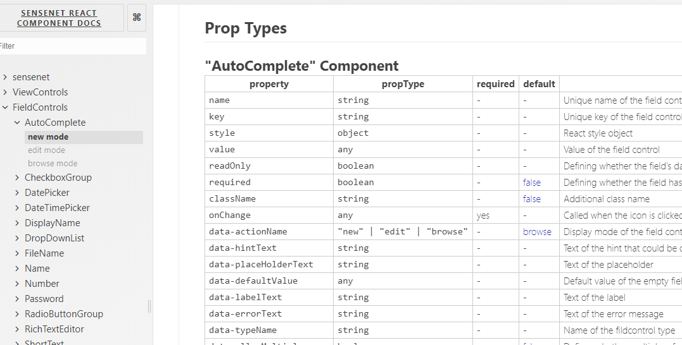Select the edit mode story

click(x=46, y=150)
